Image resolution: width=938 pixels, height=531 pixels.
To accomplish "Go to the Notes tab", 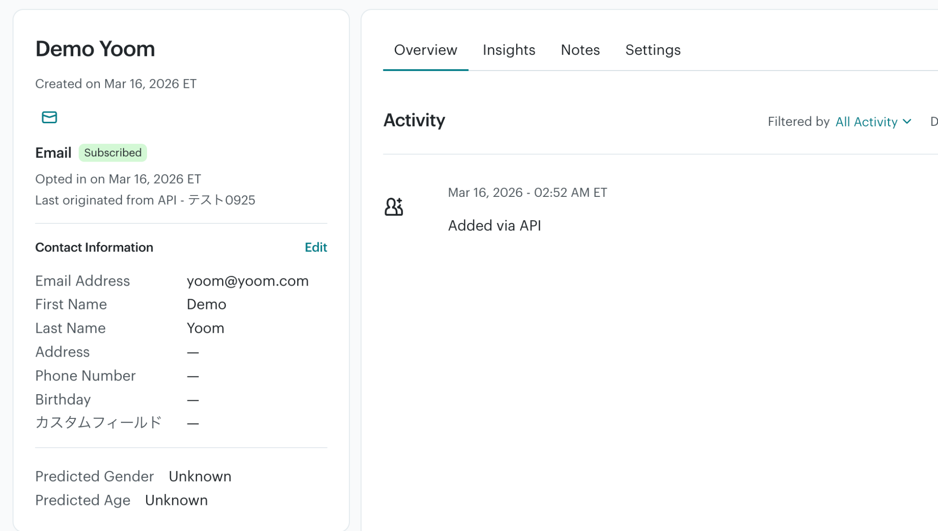I will (580, 50).
